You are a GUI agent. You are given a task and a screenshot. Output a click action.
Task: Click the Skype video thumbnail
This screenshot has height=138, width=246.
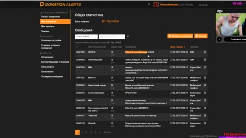coord(231,25)
